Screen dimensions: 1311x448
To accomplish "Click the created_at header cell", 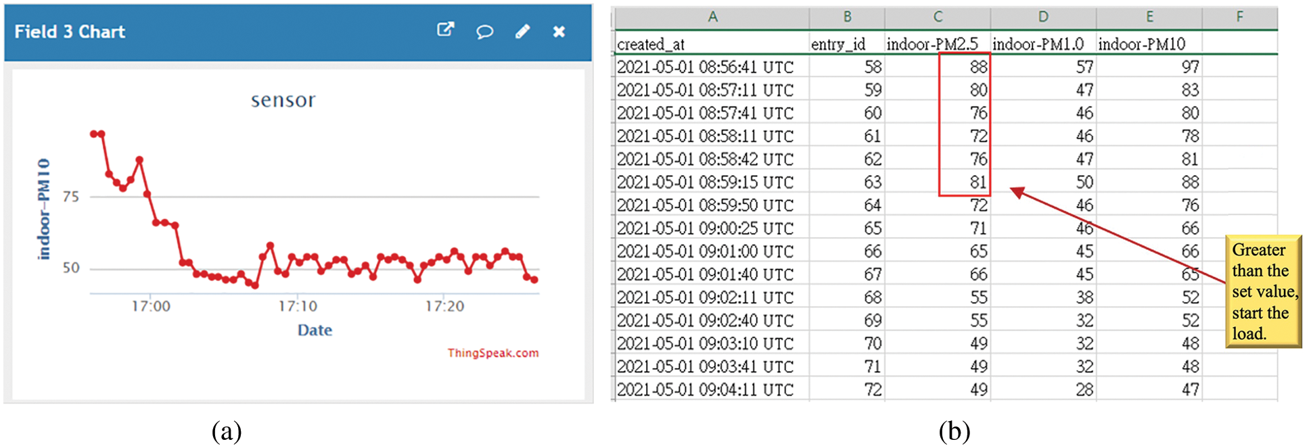I will click(712, 44).
